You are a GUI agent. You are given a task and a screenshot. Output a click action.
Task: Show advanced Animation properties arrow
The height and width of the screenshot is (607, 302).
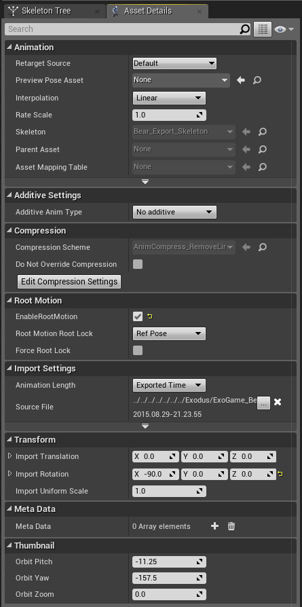145,181
